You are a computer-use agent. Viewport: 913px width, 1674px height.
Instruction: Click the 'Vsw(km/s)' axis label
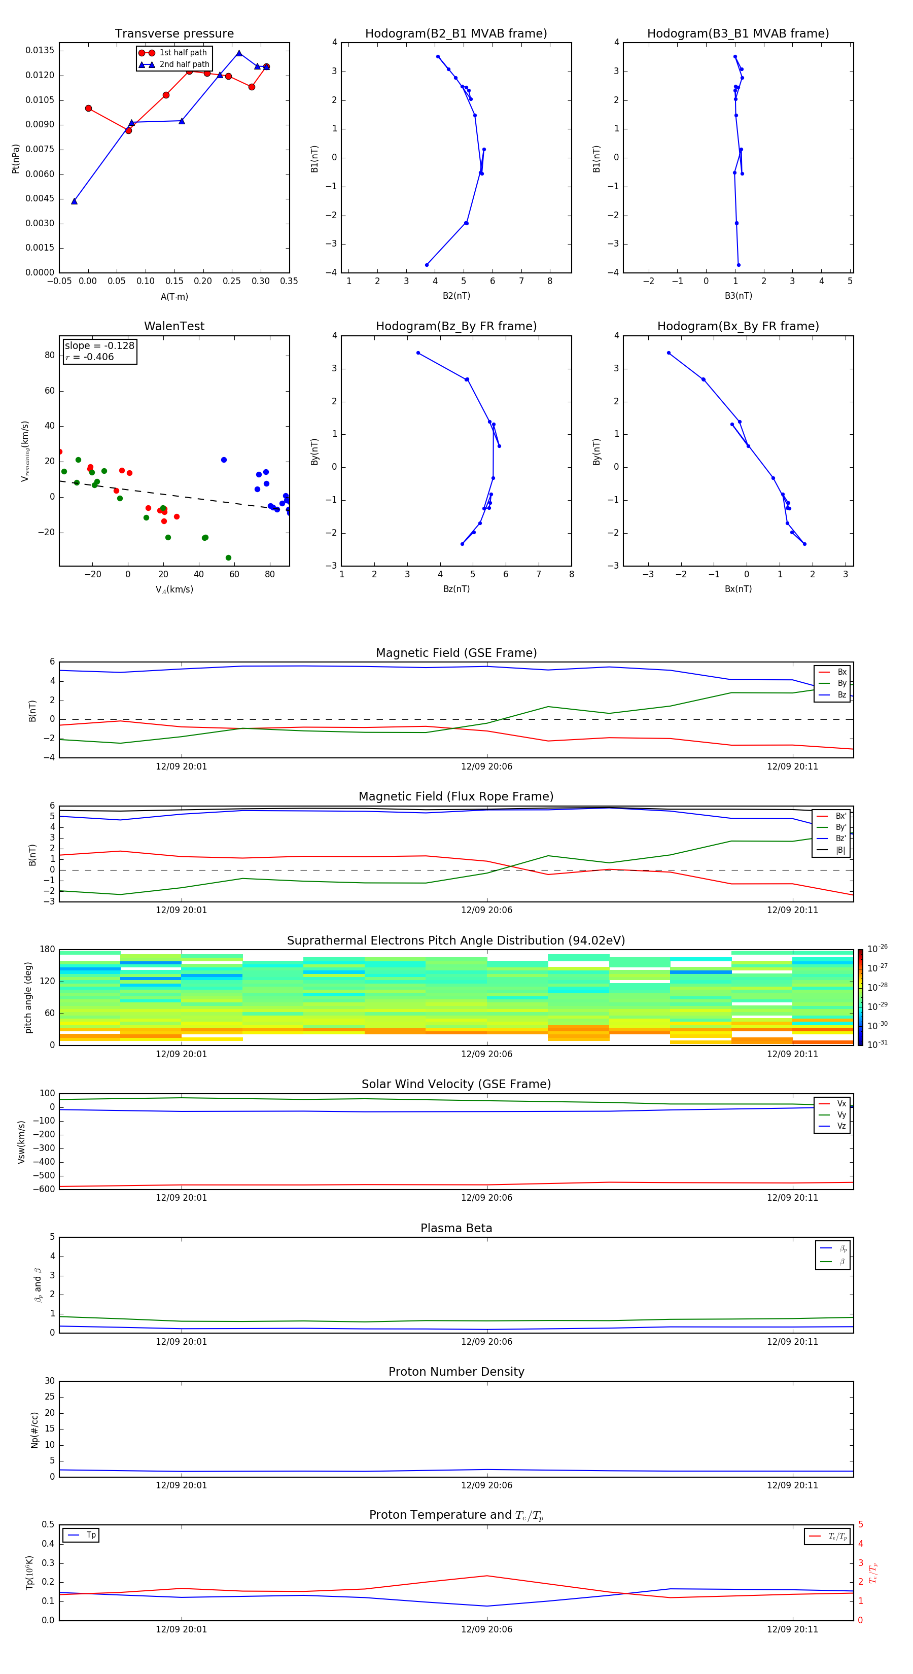(x=21, y=1142)
